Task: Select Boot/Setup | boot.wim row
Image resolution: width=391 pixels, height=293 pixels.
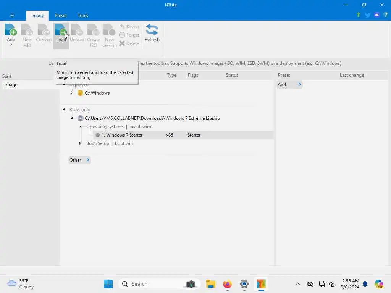Action: (x=110, y=143)
